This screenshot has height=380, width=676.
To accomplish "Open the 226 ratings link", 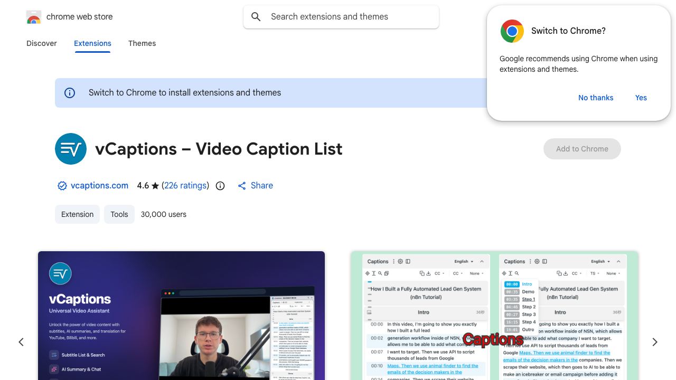I will pyautogui.click(x=185, y=185).
